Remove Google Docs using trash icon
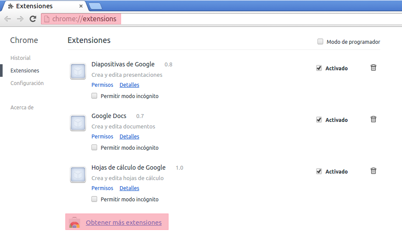 click(x=373, y=119)
